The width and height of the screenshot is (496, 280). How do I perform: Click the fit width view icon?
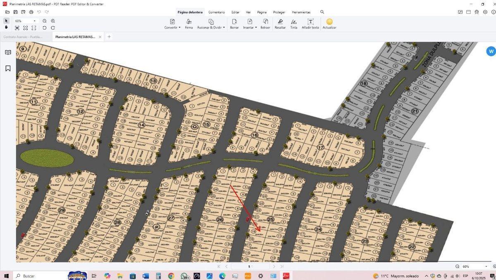(x=33, y=28)
